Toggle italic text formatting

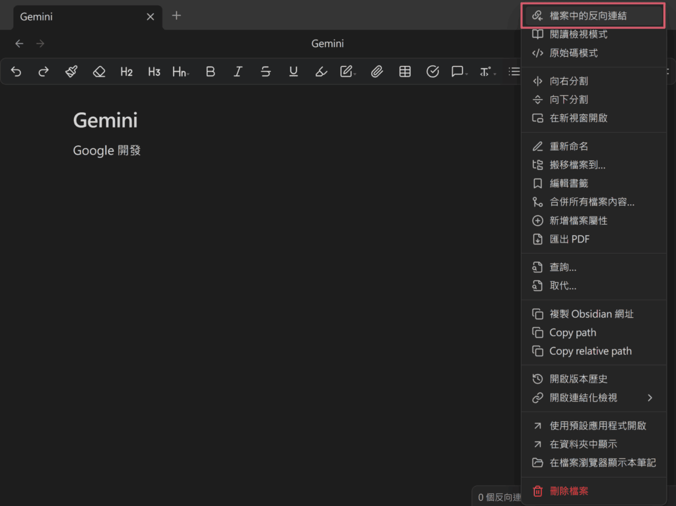(x=238, y=72)
